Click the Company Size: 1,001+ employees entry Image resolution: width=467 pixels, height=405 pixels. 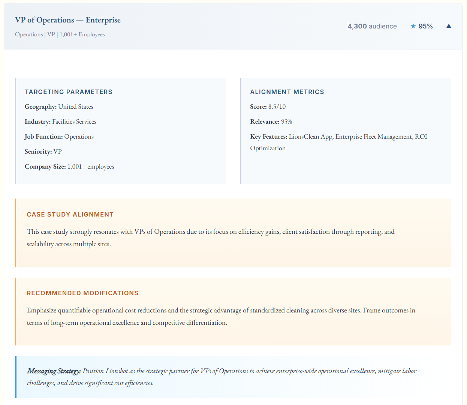69,167
